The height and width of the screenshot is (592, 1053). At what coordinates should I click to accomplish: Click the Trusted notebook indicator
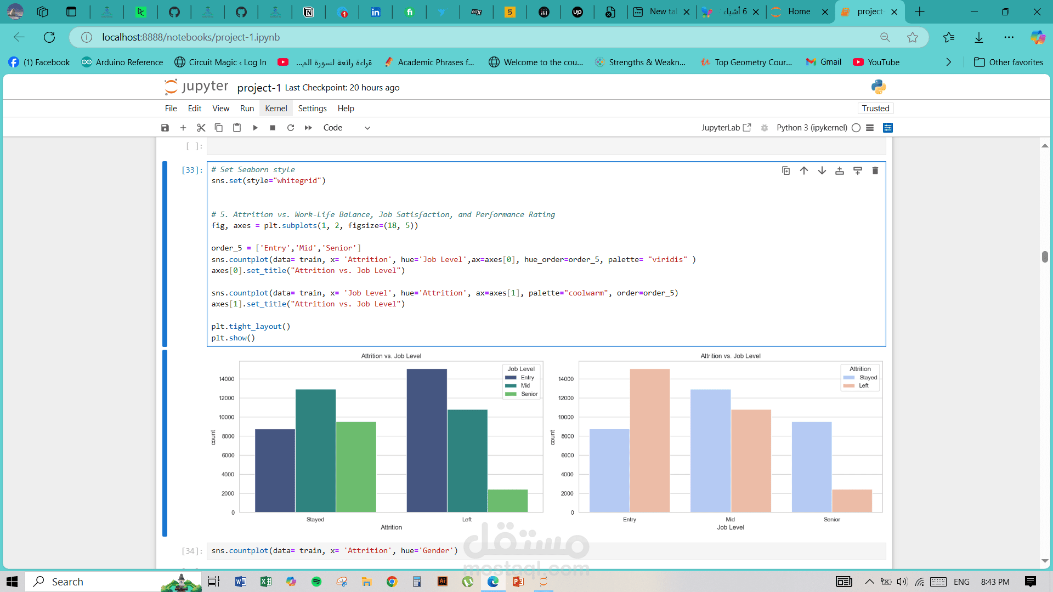point(875,109)
